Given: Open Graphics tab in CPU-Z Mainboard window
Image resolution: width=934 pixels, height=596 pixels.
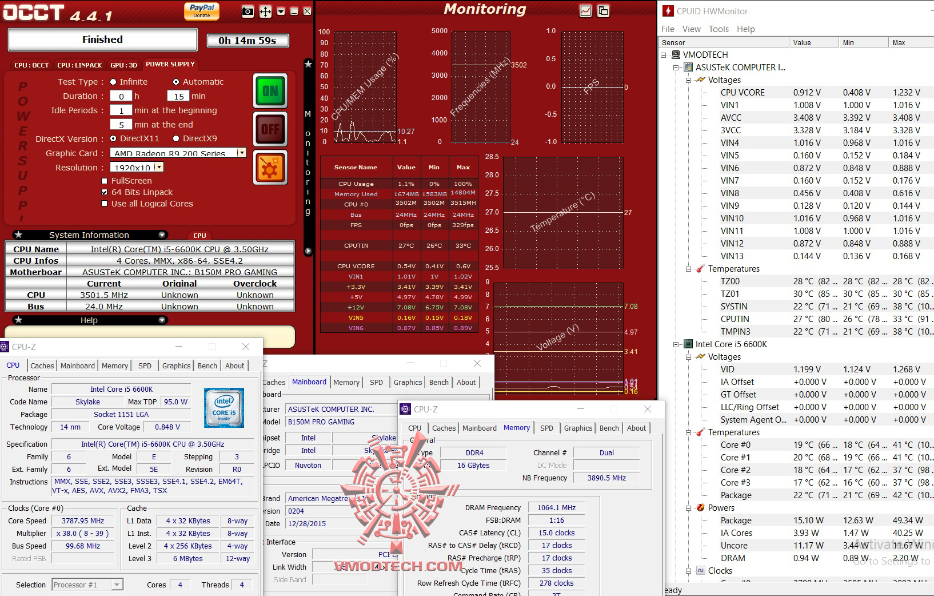Looking at the screenshot, I should point(408,383).
